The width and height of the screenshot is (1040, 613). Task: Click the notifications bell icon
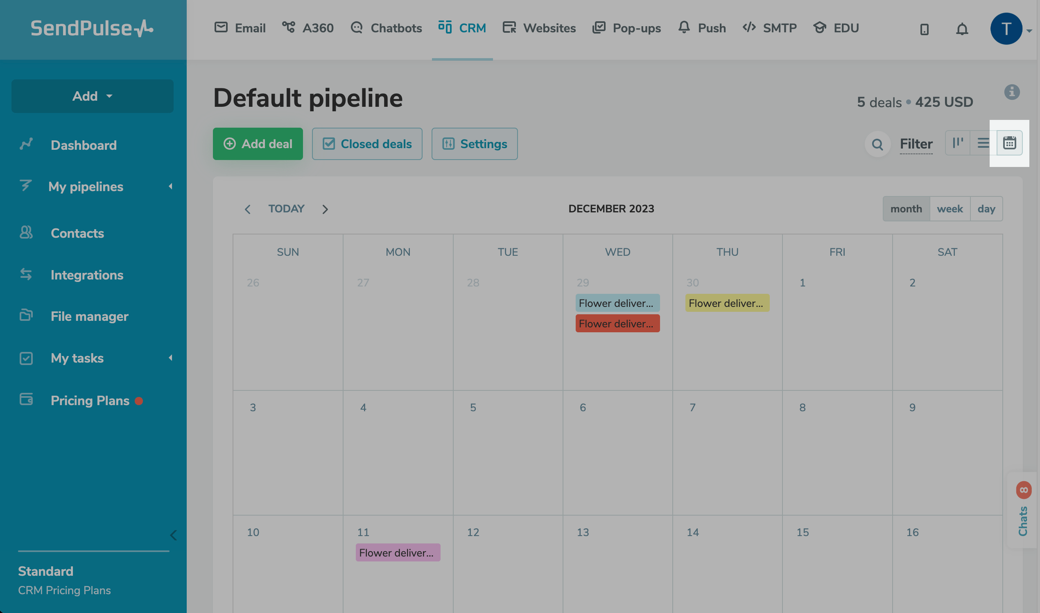[x=962, y=29]
